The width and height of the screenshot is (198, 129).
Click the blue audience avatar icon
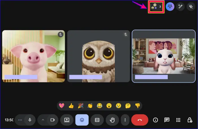pos(170,6)
